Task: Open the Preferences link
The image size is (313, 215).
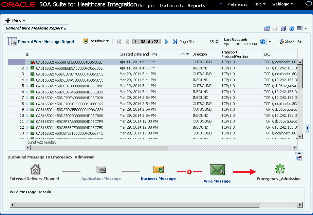Action: point(237,4)
